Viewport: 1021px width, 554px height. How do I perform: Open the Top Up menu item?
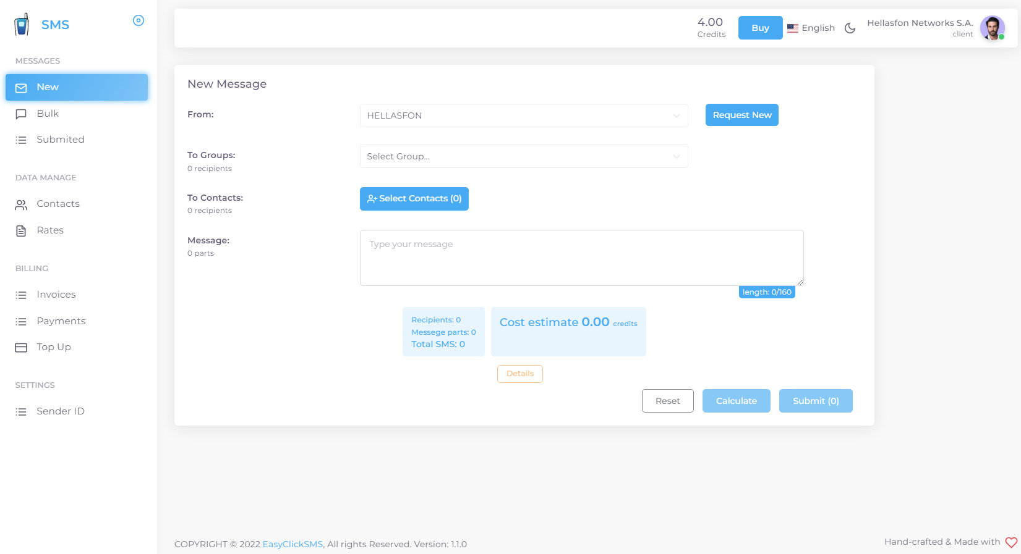tap(77, 347)
